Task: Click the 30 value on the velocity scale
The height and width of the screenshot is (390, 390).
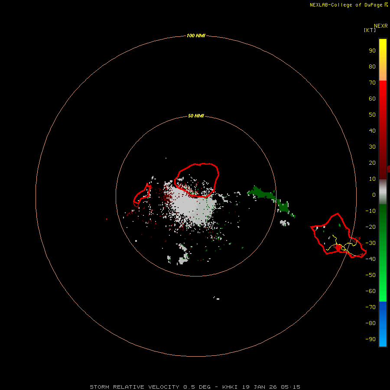Action: pyautogui.click(x=372, y=147)
